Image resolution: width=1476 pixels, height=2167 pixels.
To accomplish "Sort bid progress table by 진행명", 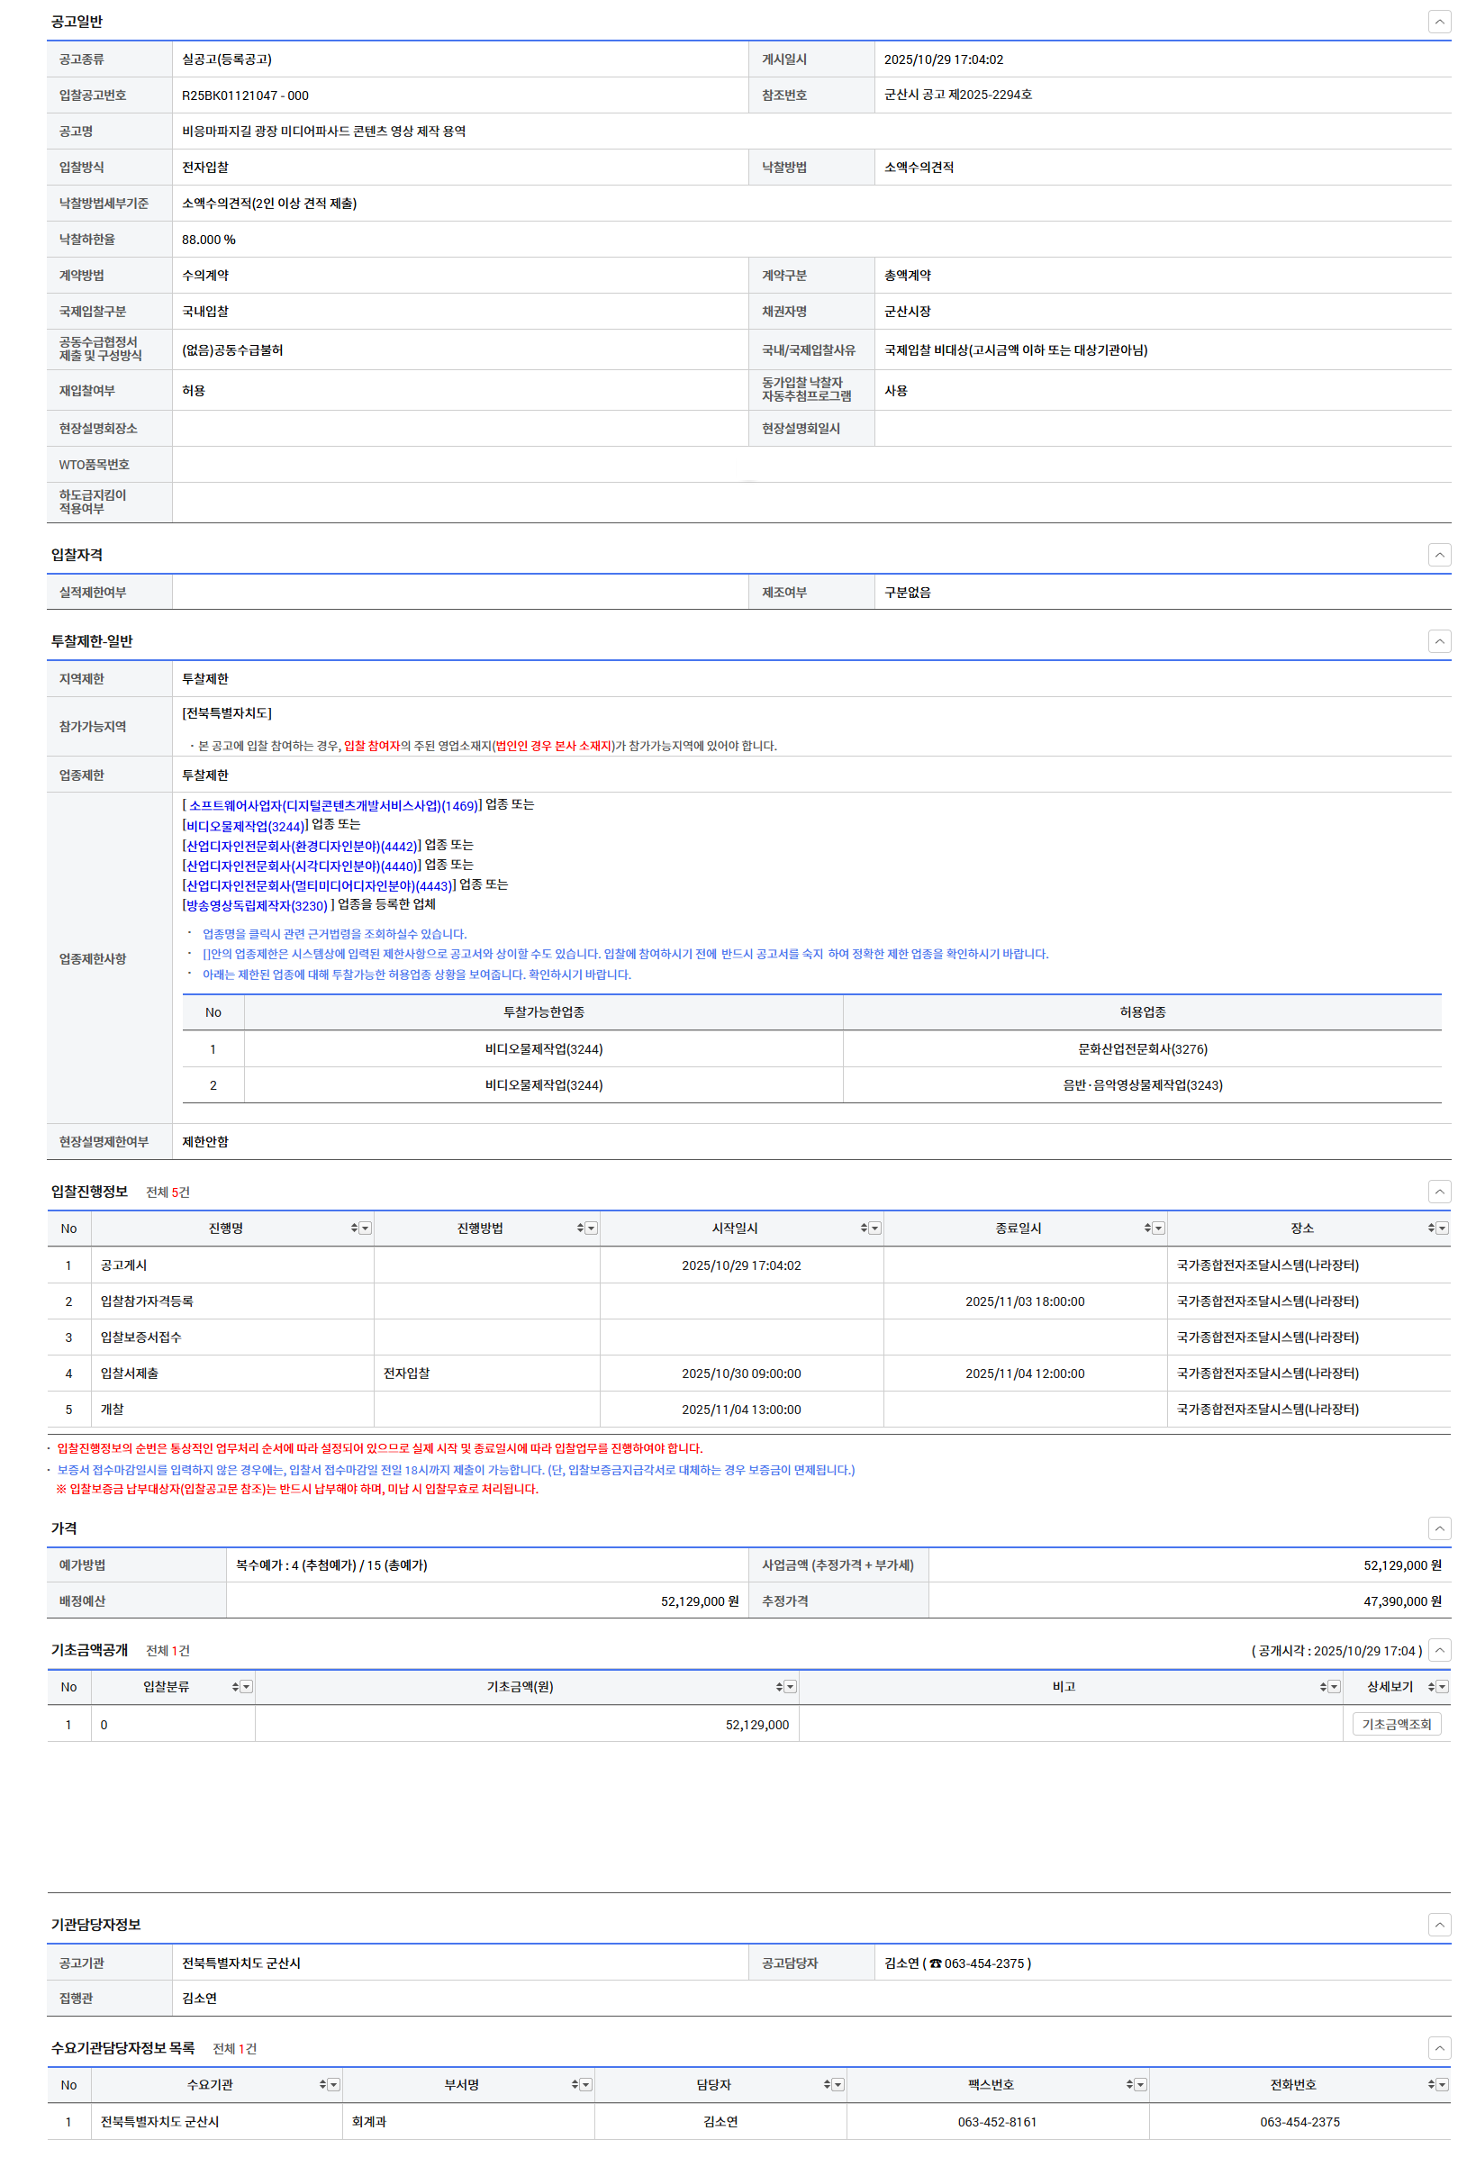I will point(354,1228).
